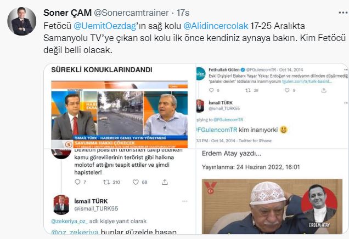Click the reply icon with 7 replies
Image resolution: width=349 pixels, height=239 pixels.
click(x=77, y=182)
